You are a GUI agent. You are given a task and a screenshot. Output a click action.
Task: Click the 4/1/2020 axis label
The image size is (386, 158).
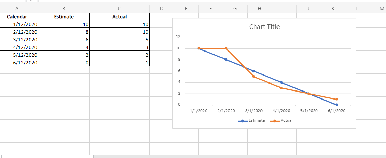tap(281, 111)
